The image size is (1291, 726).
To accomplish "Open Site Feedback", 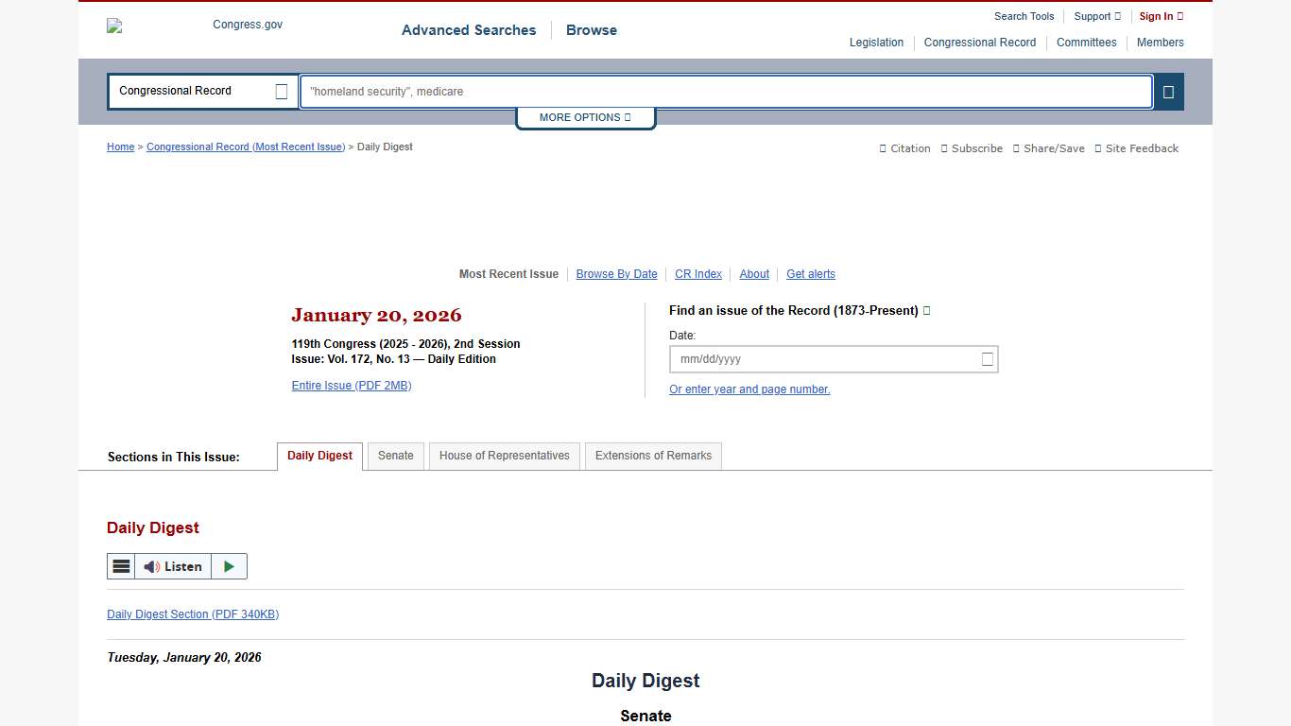I will [x=1136, y=148].
